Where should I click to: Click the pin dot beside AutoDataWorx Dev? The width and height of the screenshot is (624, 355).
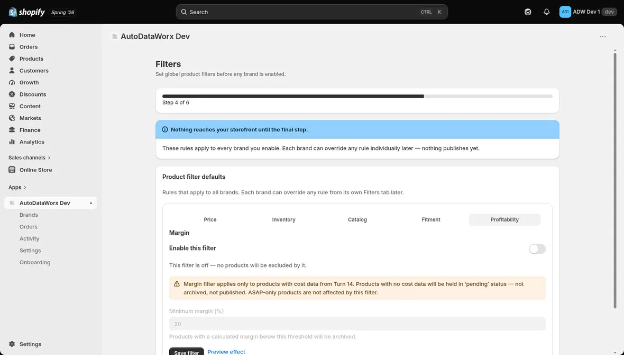pos(91,203)
